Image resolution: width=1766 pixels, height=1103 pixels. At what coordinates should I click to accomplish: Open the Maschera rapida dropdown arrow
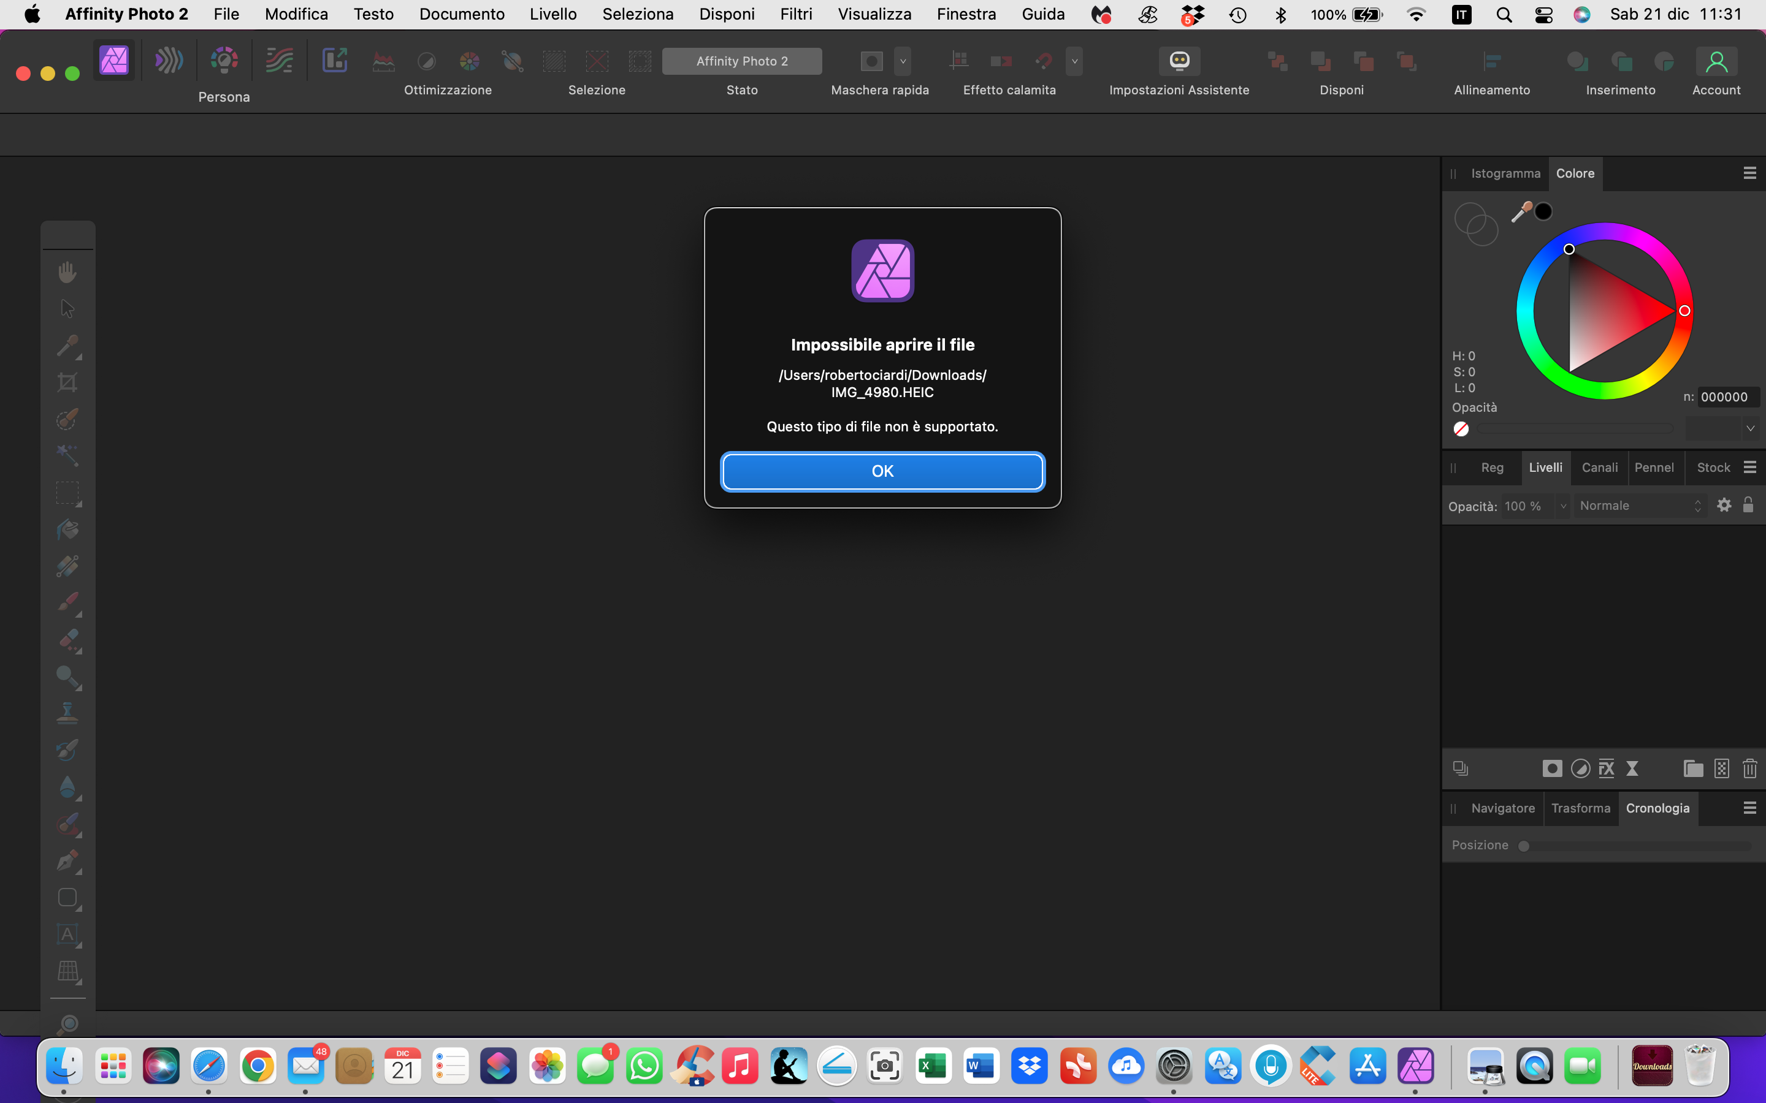click(903, 61)
